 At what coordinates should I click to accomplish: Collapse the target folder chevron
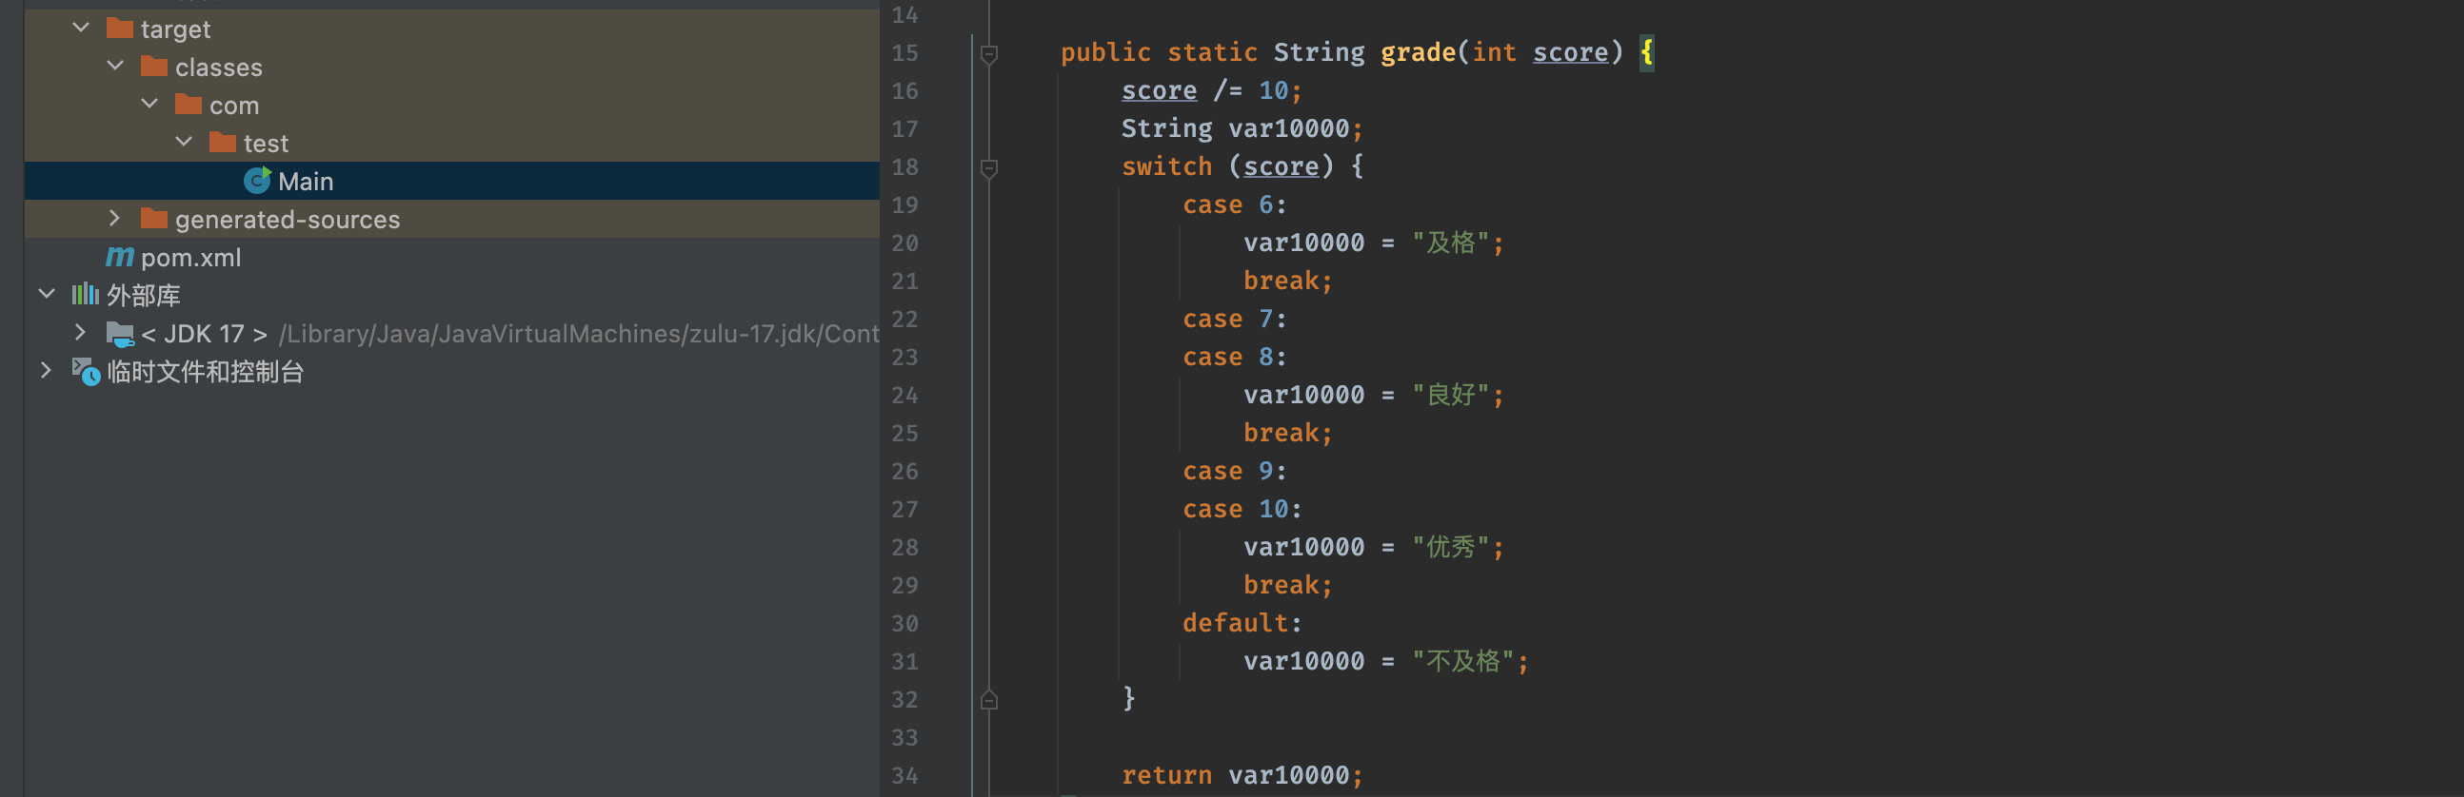tap(81, 28)
